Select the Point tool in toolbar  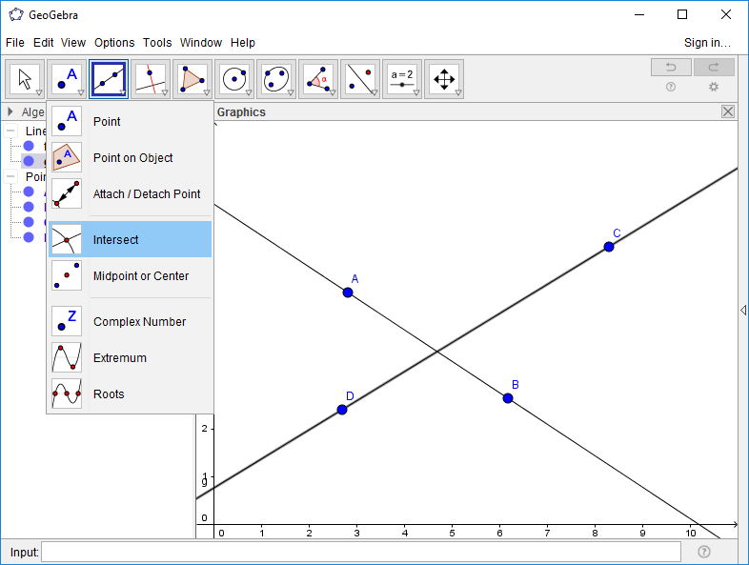pos(67,79)
